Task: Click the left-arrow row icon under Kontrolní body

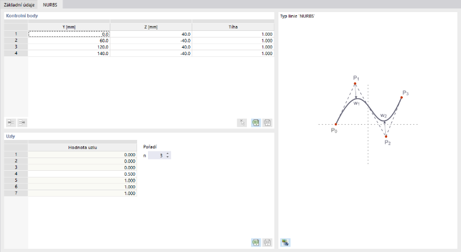Action: (x=11, y=122)
